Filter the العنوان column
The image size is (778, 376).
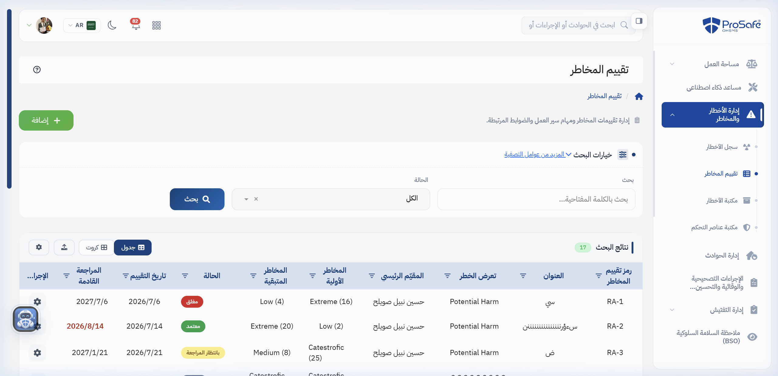[523, 276]
